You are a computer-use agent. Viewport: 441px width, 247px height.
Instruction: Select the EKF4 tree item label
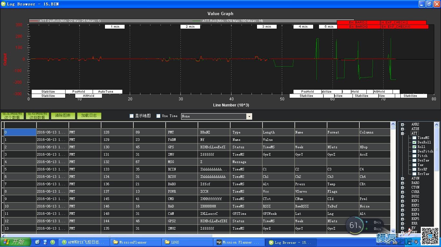click(x=415, y=214)
